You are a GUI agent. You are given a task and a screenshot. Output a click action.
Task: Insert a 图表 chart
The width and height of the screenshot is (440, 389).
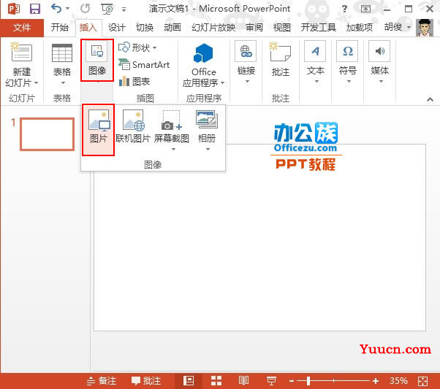click(134, 82)
